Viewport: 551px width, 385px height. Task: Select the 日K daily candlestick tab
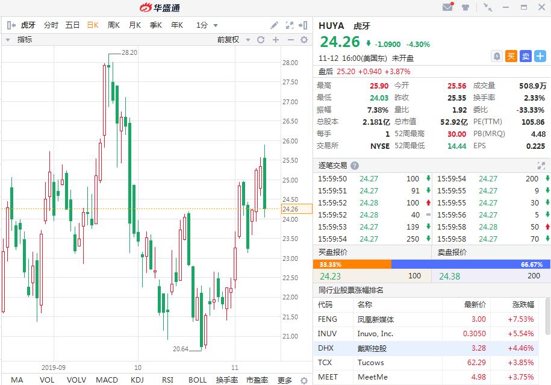pos(92,25)
